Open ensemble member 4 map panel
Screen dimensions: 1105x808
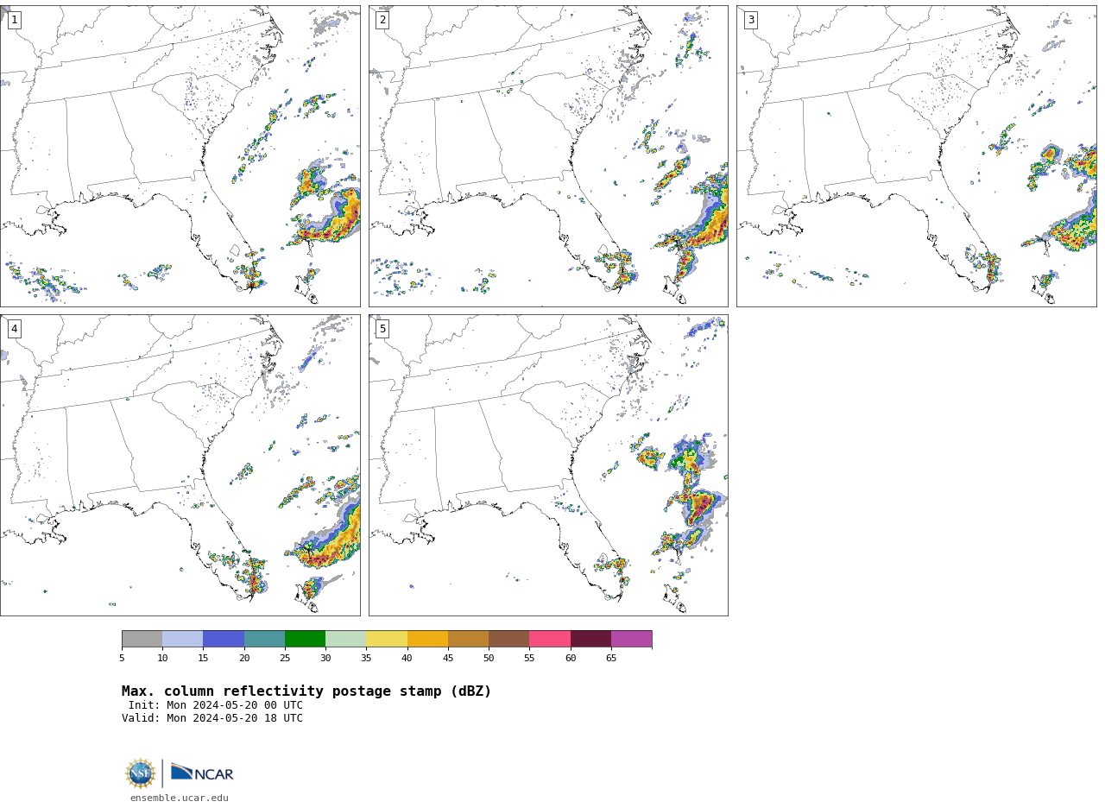(x=180, y=465)
